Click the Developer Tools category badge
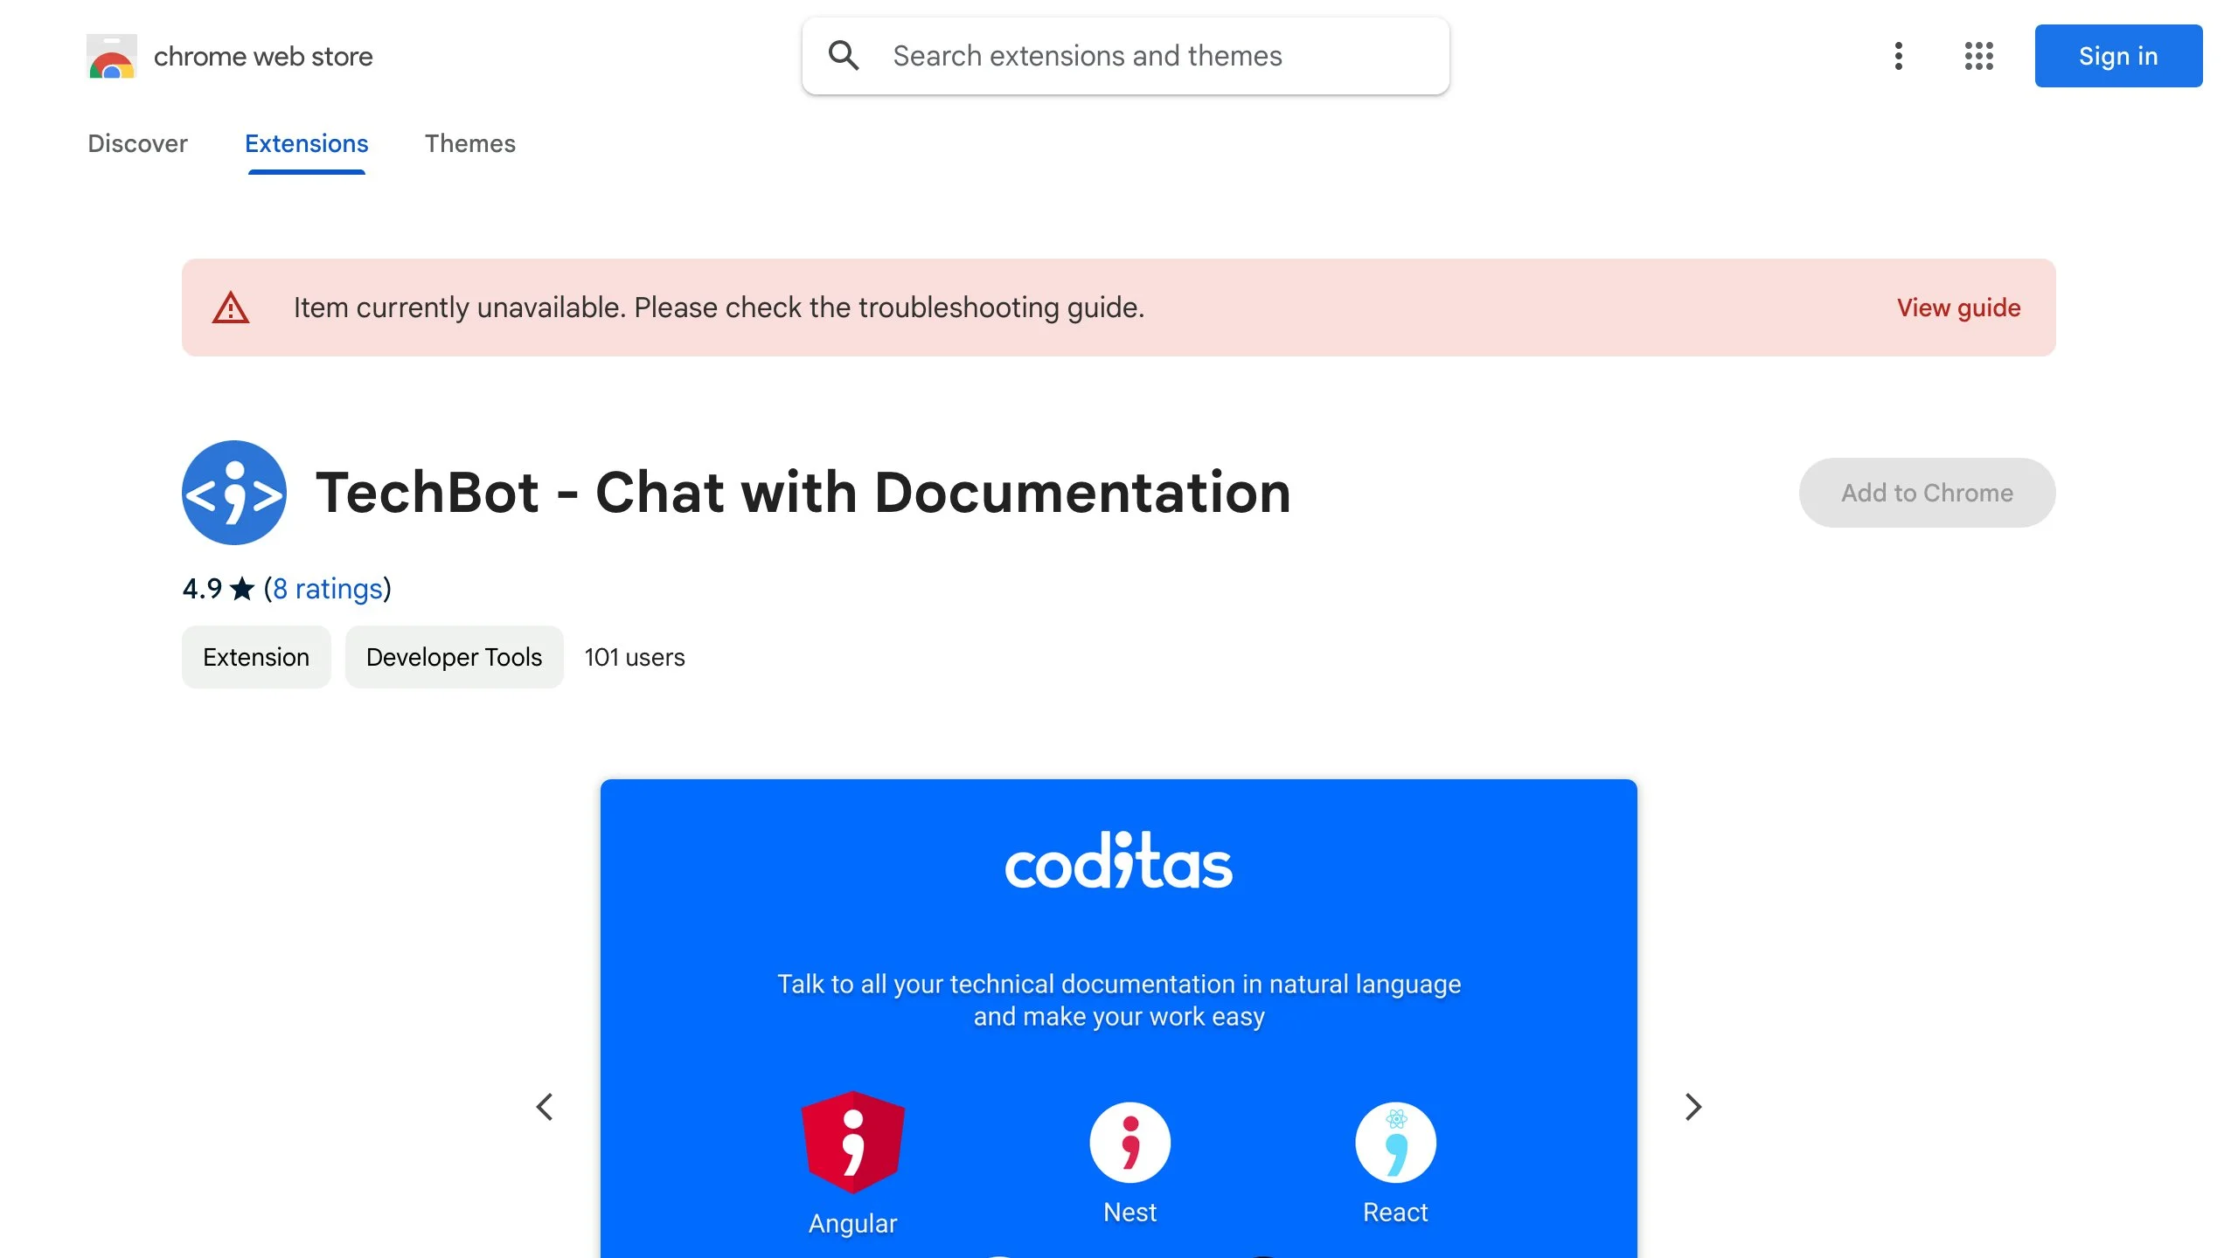The height and width of the screenshot is (1258, 2238). [x=454, y=658]
